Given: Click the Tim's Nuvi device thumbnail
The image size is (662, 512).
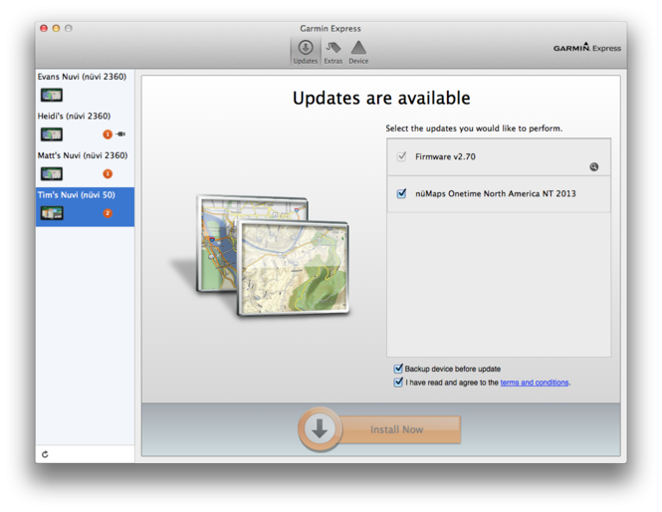Looking at the screenshot, I should (52, 213).
